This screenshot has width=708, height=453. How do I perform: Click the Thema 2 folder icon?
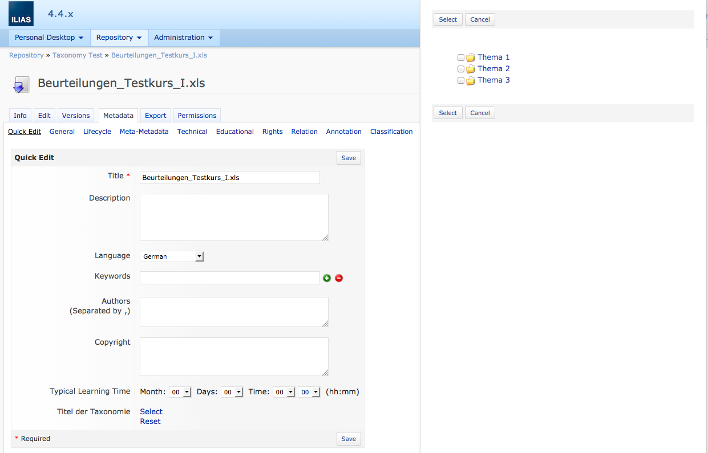tap(471, 69)
